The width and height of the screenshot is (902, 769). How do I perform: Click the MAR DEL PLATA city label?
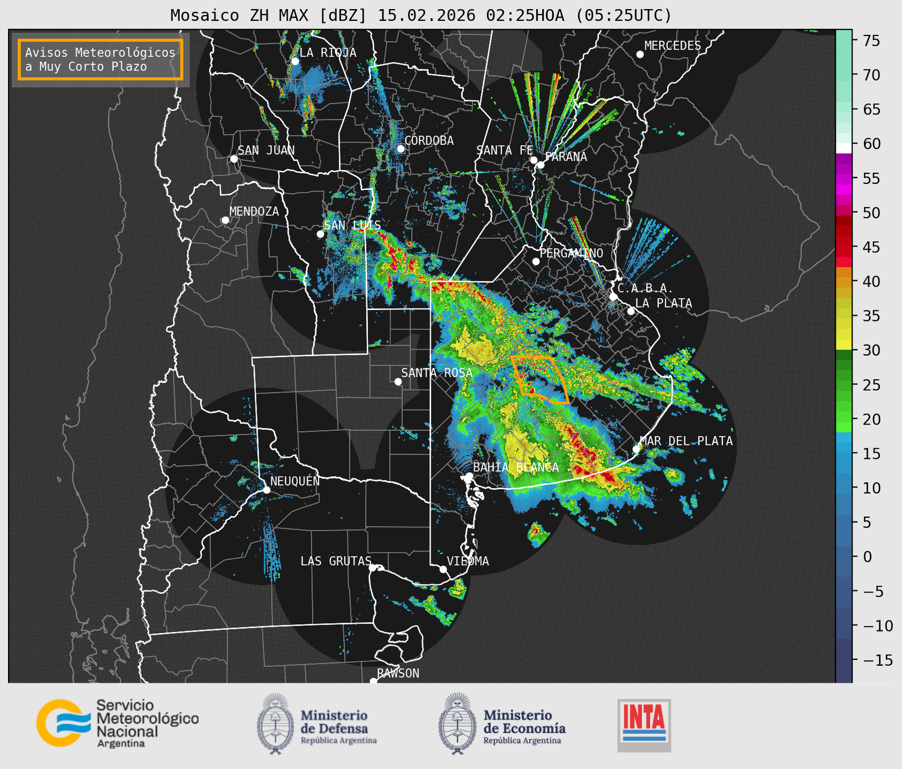click(x=686, y=441)
